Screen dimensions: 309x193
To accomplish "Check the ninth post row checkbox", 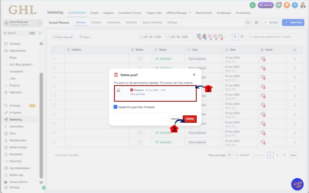I will 54,133.
